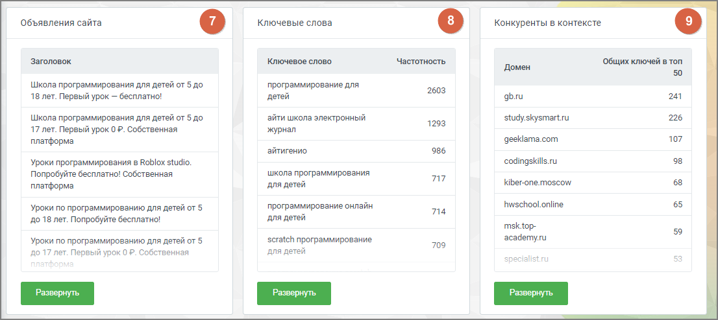Click shared keys value 107
The image size is (718, 320).
(x=675, y=139)
